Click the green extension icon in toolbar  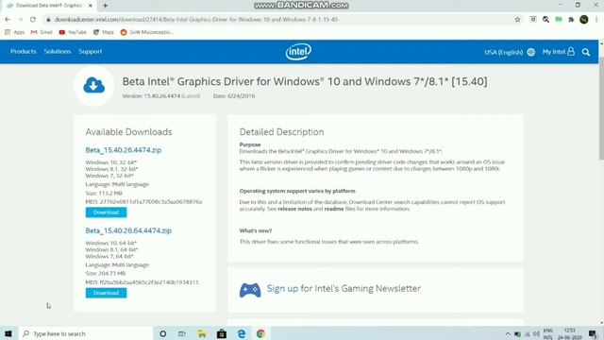[559, 19]
